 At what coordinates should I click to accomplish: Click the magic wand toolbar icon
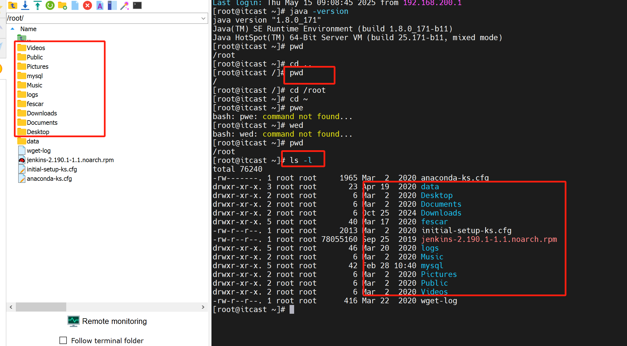[x=125, y=5]
